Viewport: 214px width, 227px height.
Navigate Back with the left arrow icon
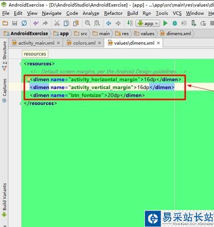coord(109,23)
